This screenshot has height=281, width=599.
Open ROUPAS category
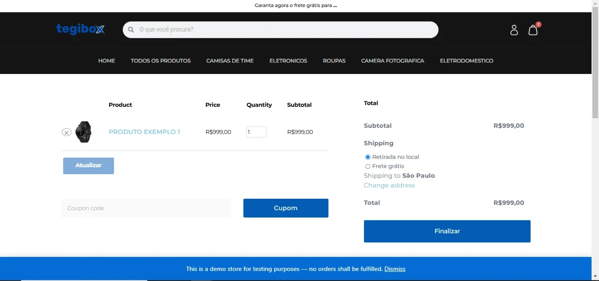click(x=334, y=61)
